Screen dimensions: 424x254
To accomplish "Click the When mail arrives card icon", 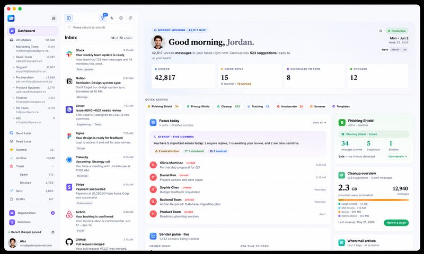I will point(341,243).
